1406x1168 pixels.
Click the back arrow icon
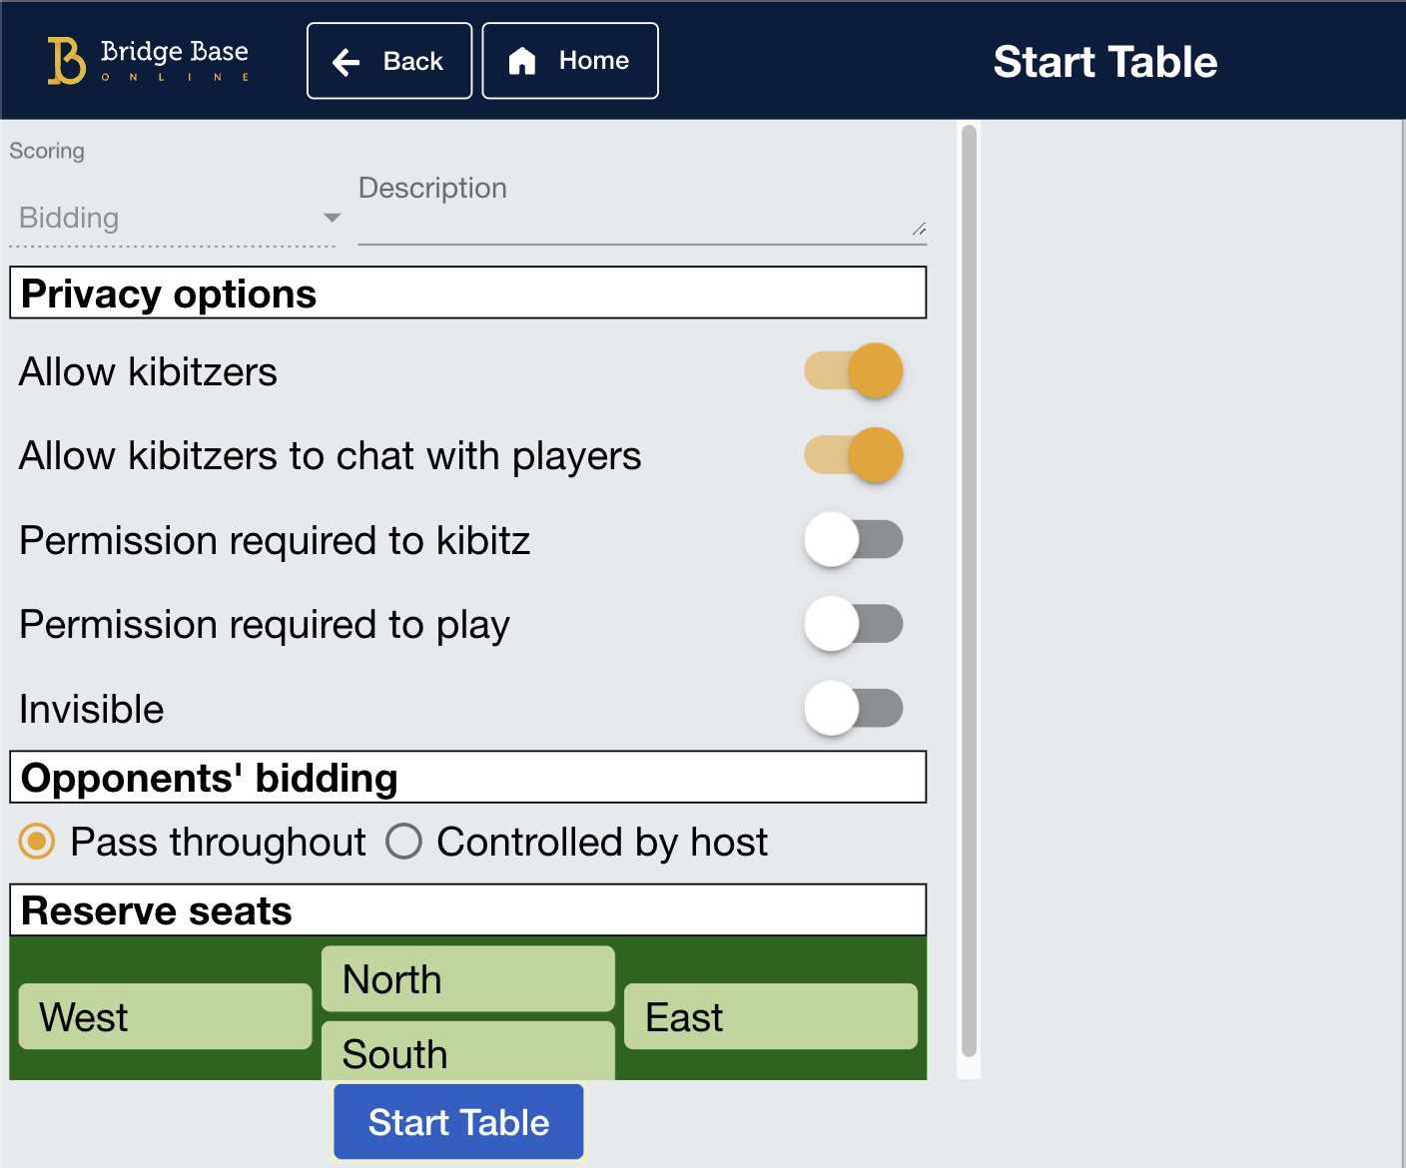click(x=346, y=61)
